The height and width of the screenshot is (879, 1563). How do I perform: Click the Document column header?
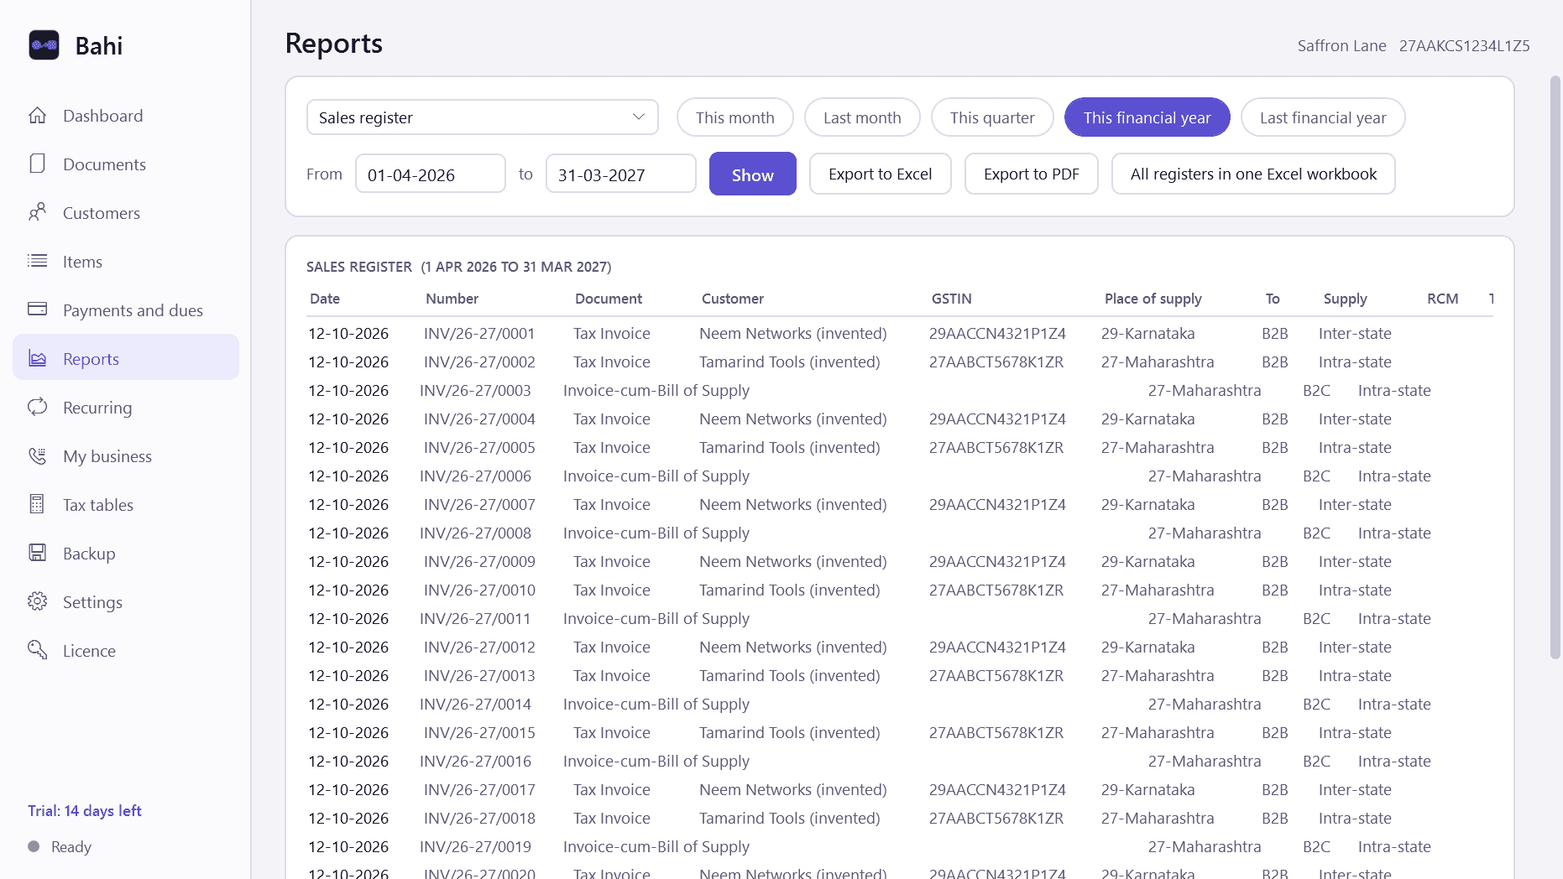coord(608,299)
